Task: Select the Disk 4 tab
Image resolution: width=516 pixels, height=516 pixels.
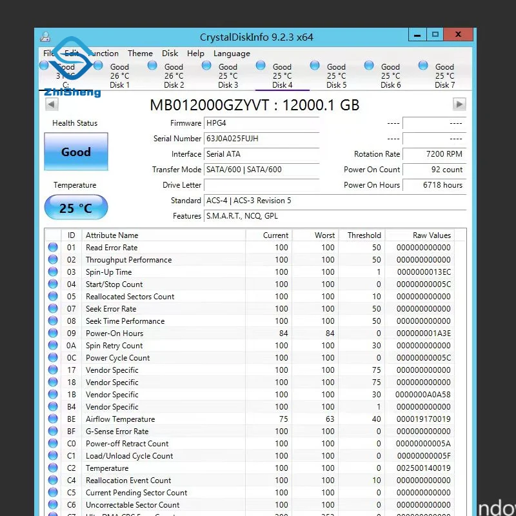Action: point(282,75)
